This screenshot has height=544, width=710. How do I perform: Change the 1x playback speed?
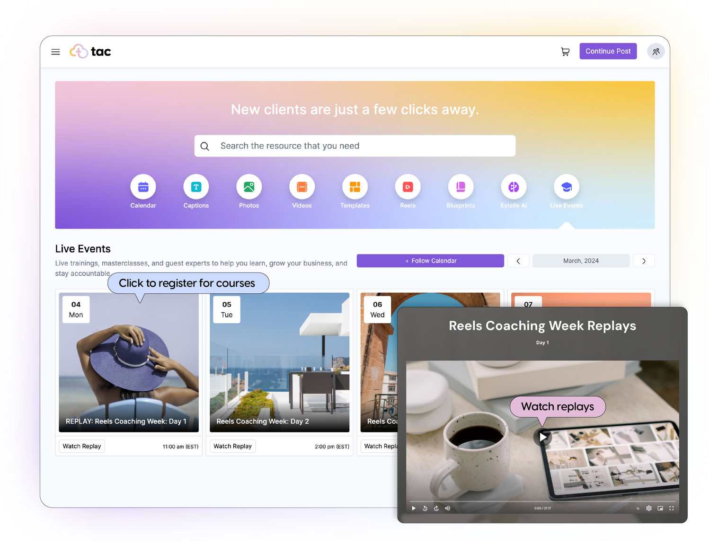pyautogui.click(x=638, y=509)
